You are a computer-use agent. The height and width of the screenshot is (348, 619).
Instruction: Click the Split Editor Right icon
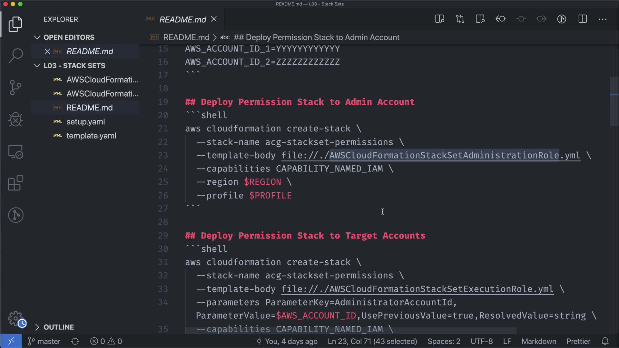[x=582, y=19]
